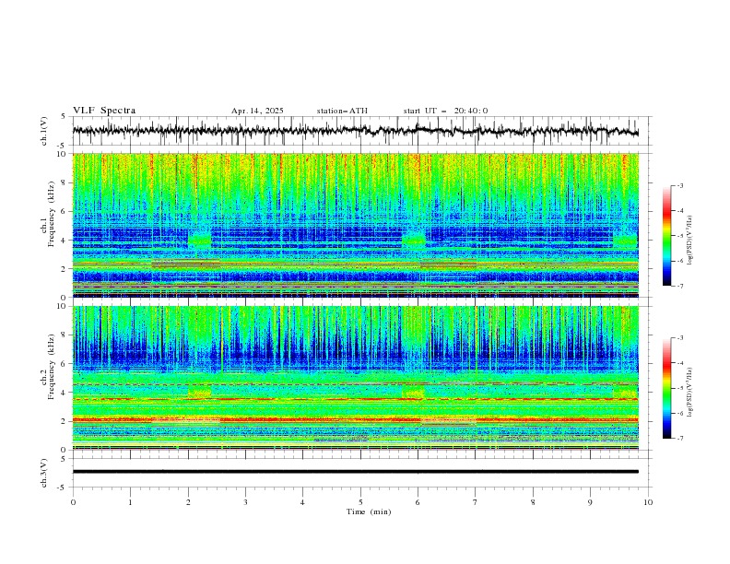
Task: Click the date 'Apr. 14, 2025'
Action: [257, 111]
